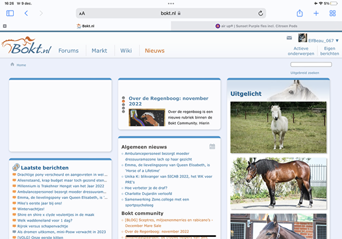Click the Wi-Fi status icon
Image resolution: width=342 pixels, height=239 pixels.
point(321,3)
